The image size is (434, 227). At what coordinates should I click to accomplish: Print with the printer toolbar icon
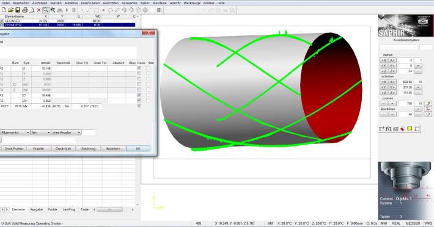point(24,10)
